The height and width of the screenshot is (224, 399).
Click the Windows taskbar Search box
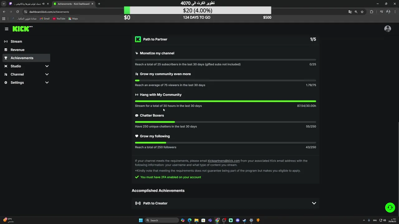[162, 220]
